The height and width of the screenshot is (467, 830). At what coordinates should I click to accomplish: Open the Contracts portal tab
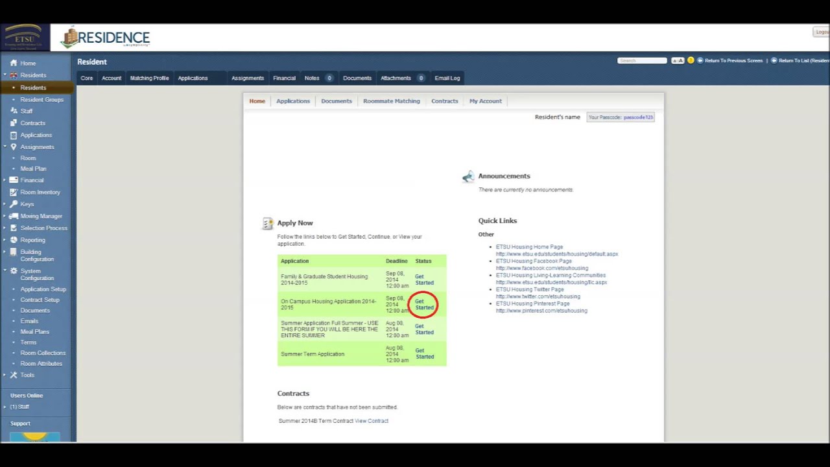(445, 101)
